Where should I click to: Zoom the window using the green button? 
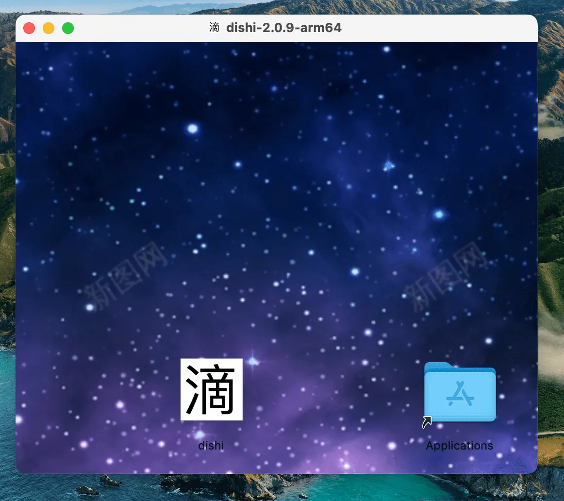(68, 28)
